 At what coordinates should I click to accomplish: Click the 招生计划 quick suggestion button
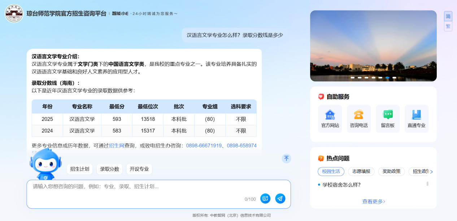pyautogui.click(x=79, y=169)
